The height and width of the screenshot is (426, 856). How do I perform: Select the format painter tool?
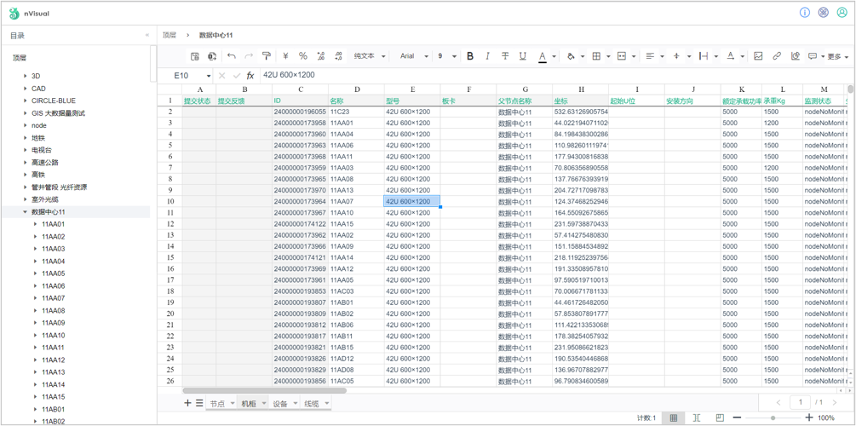(266, 55)
